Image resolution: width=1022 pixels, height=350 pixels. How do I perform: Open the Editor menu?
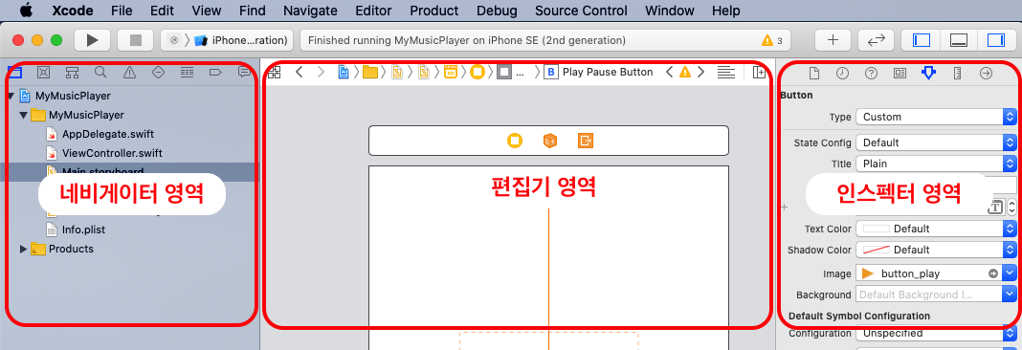[x=373, y=11]
